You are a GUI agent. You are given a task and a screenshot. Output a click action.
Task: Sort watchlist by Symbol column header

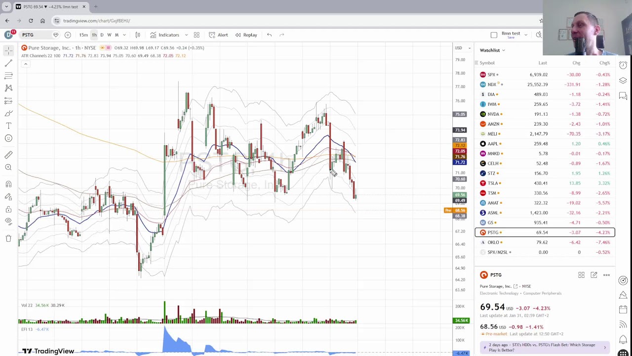487,63
